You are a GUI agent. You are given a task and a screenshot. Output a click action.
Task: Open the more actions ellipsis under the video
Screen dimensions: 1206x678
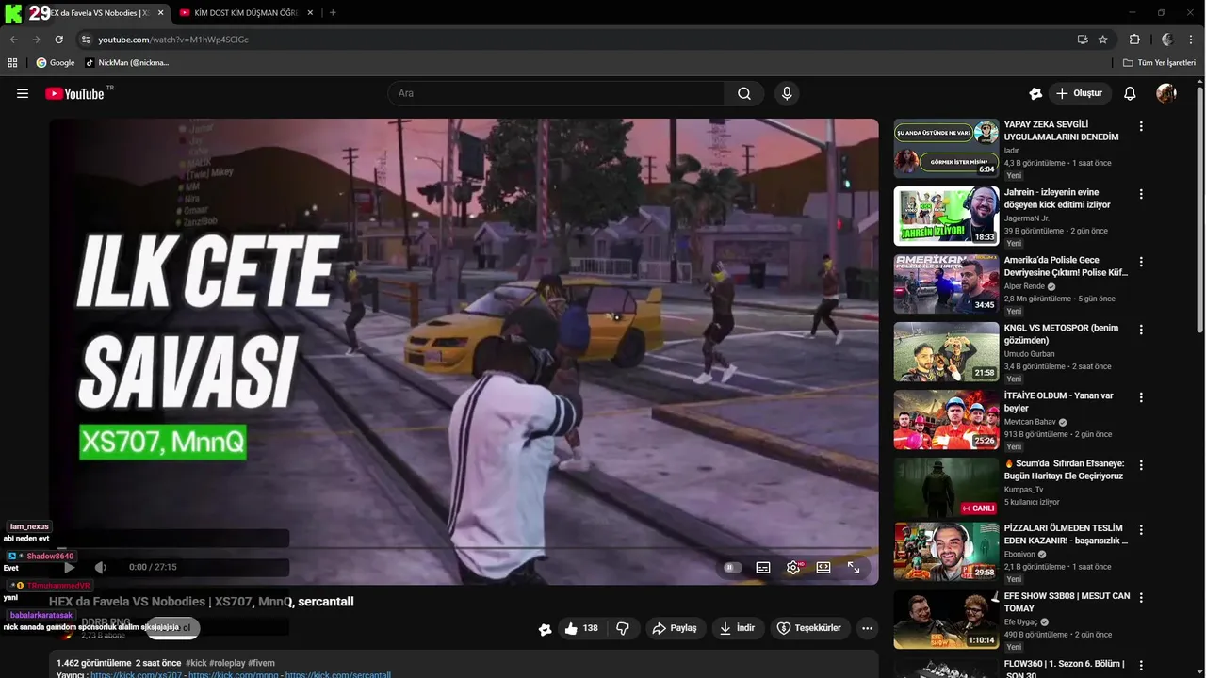tap(867, 628)
